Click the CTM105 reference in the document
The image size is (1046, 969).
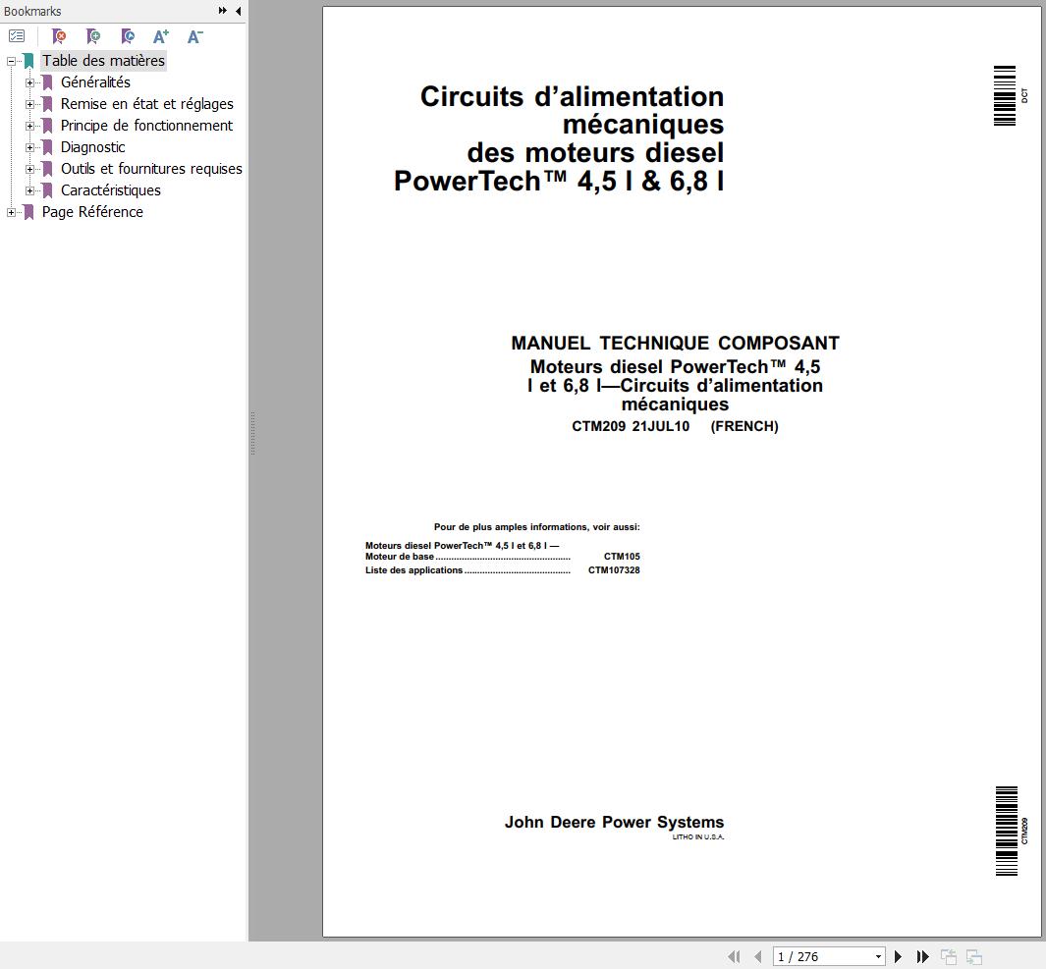coord(622,557)
